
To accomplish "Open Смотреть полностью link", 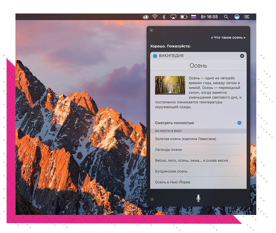I will pyautogui.click(x=174, y=123).
